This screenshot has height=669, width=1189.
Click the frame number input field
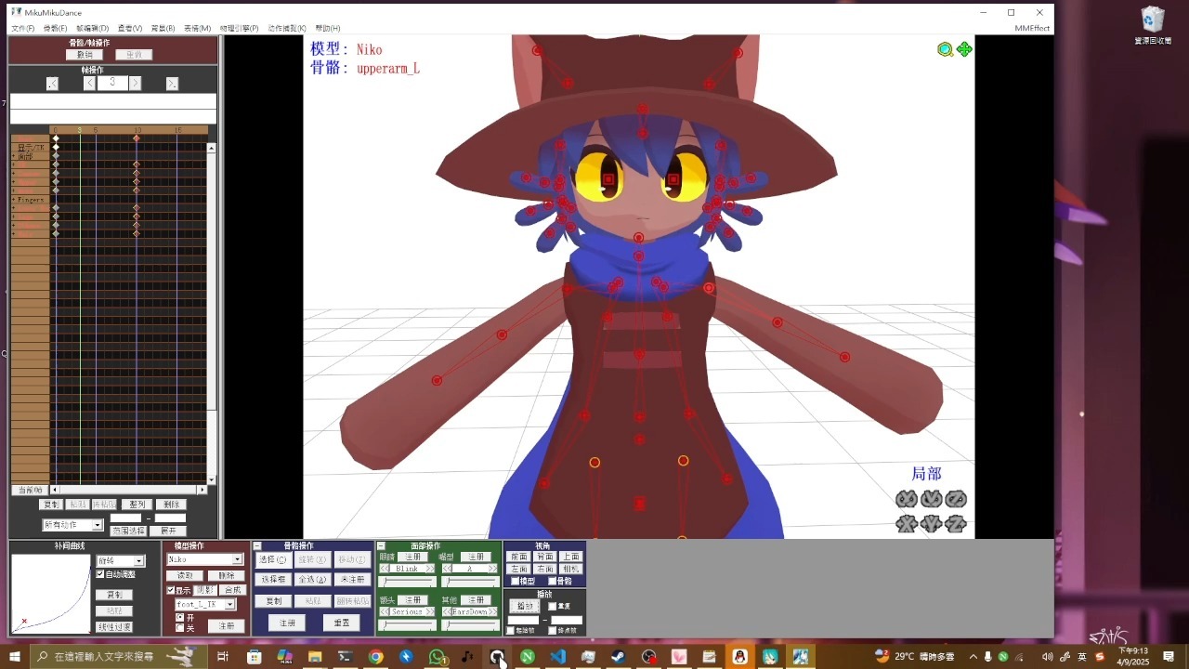pyautogui.click(x=112, y=83)
